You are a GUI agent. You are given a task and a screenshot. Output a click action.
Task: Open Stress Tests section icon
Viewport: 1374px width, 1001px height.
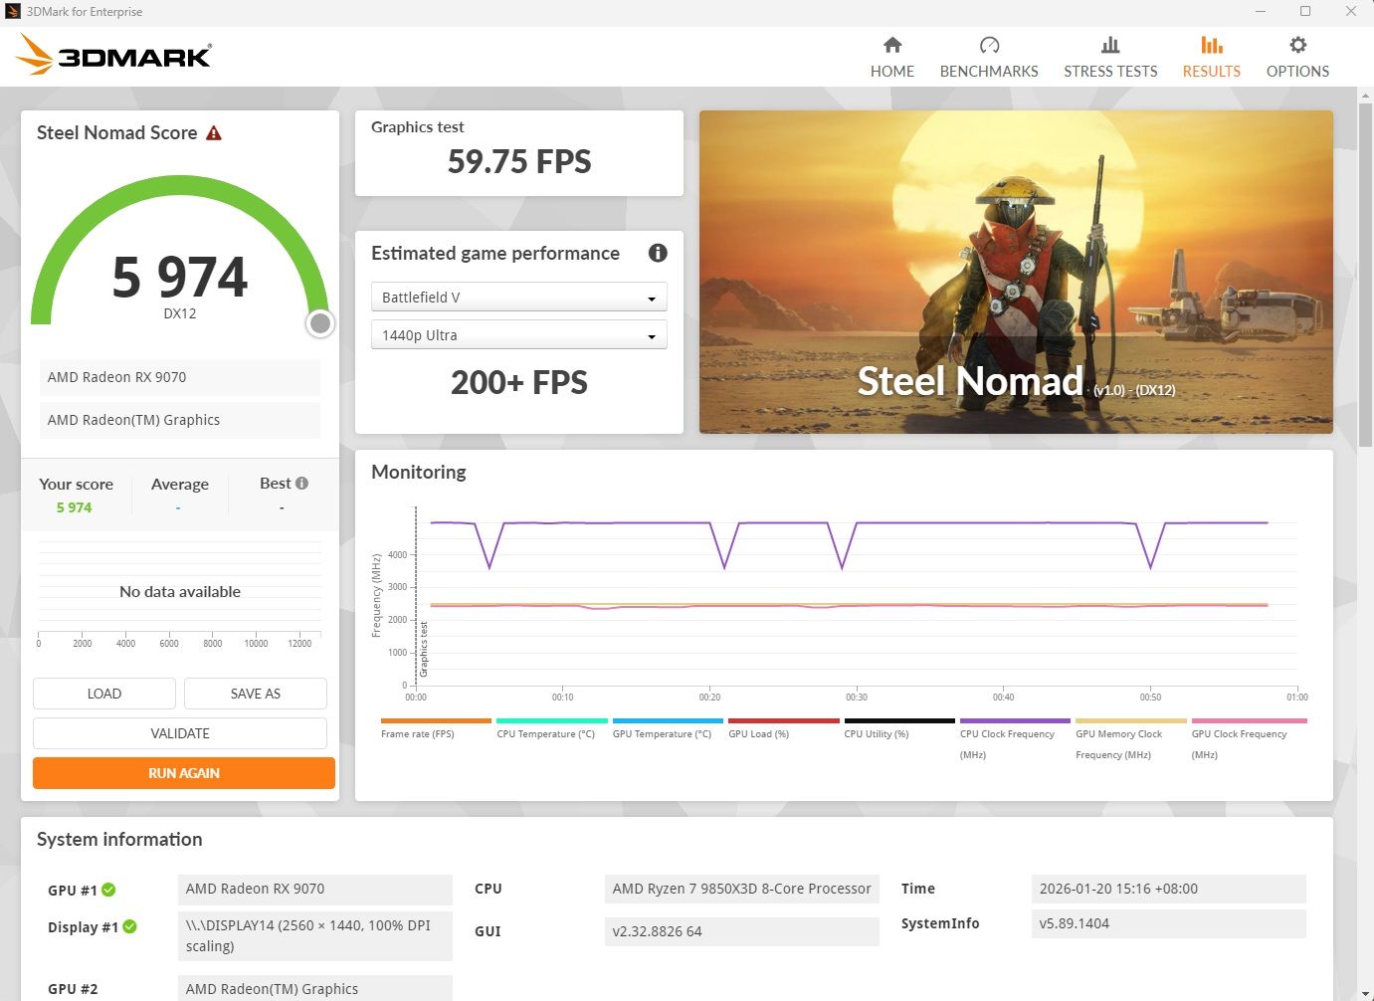pos(1109,46)
